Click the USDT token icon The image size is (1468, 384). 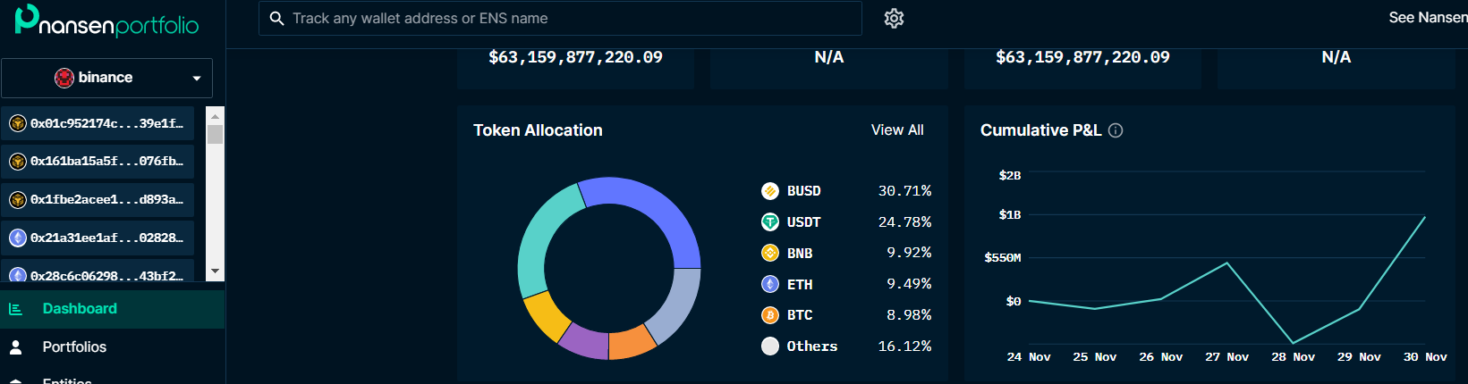click(x=769, y=222)
